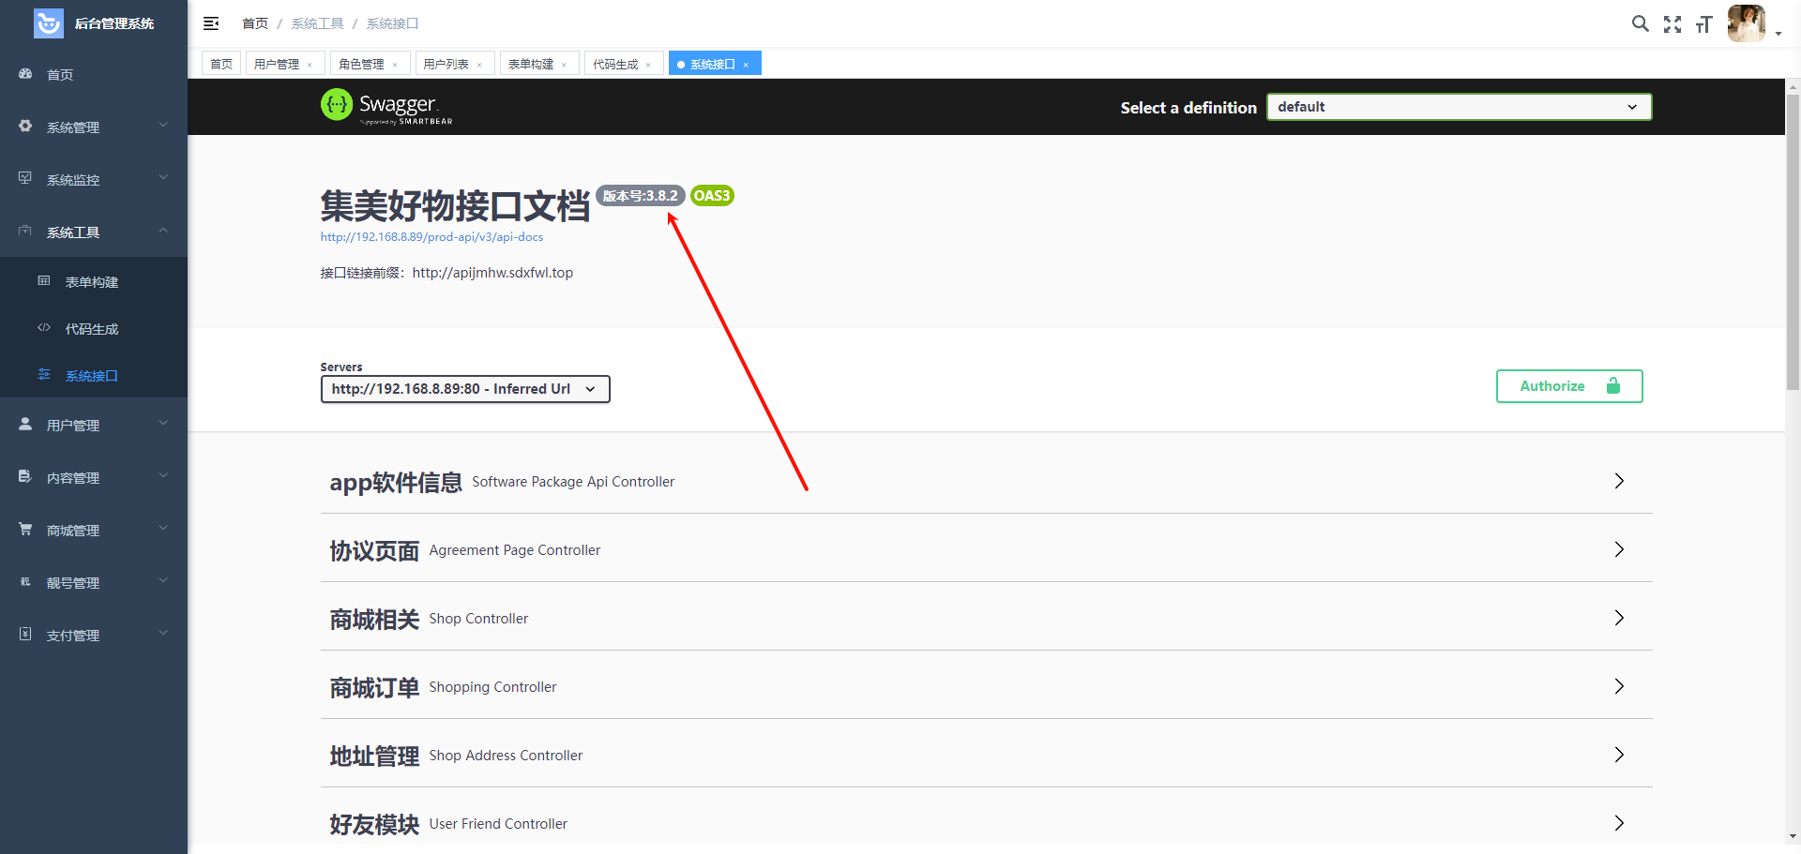Open the Servers URL dropdown
The height and width of the screenshot is (854, 1801).
click(465, 389)
